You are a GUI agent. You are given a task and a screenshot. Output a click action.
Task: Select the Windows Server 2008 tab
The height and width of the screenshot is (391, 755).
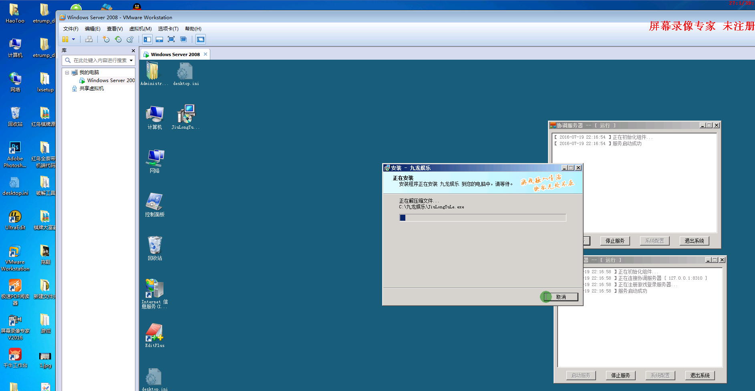(175, 54)
